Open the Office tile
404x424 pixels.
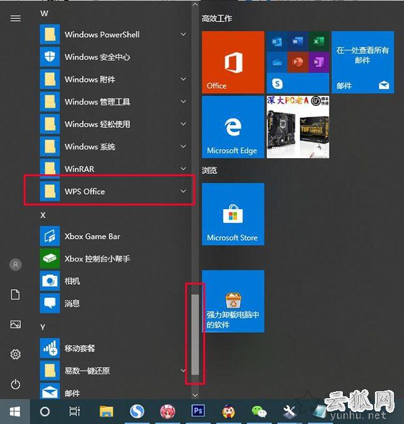point(233,62)
